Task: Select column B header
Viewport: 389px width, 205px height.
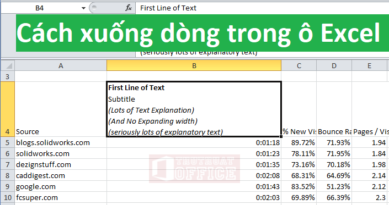Action: [x=194, y=66]
